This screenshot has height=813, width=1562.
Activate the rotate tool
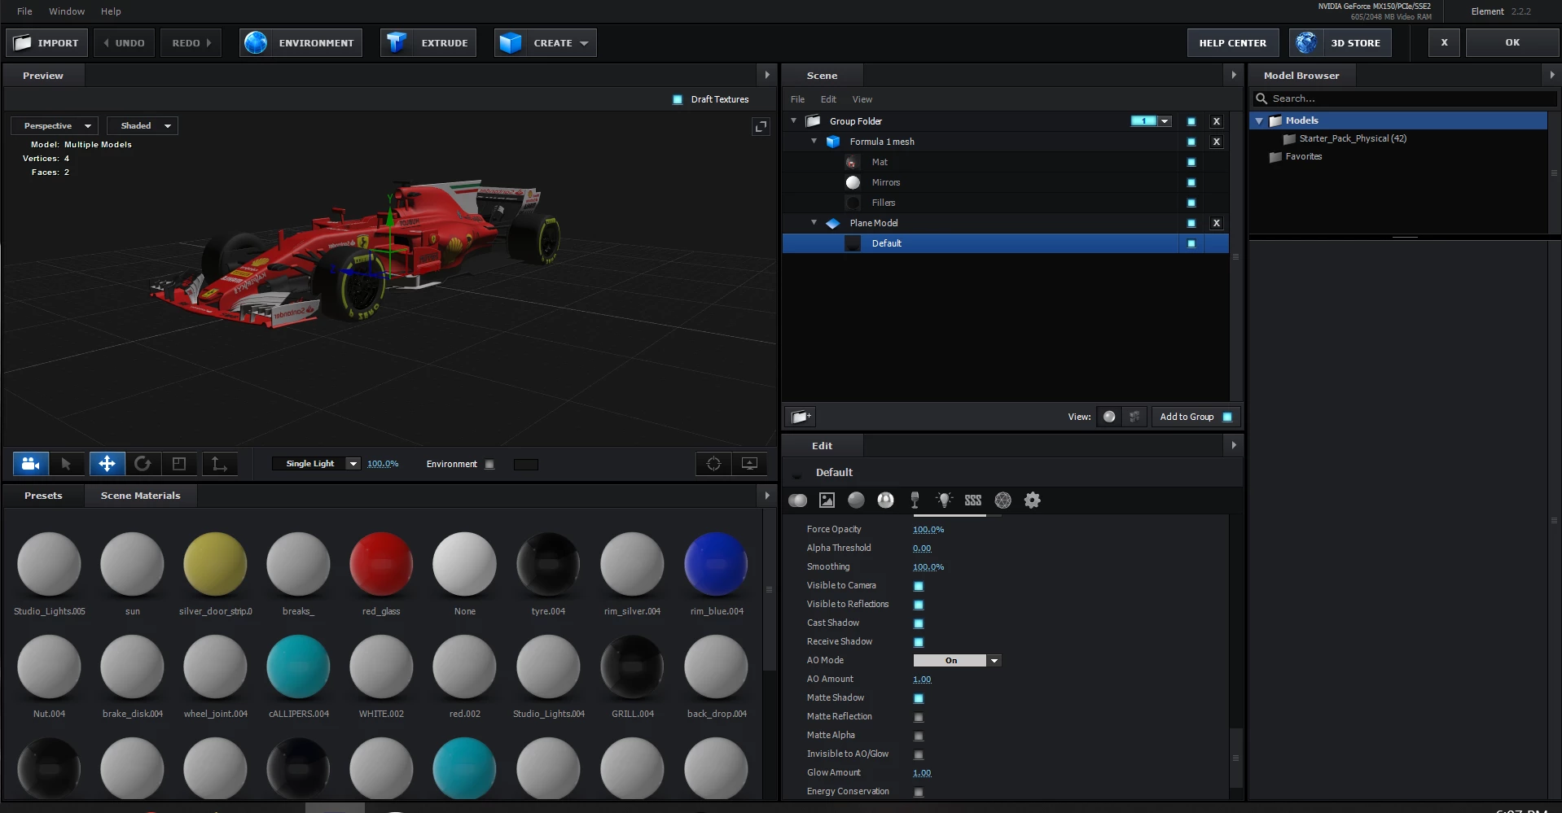pos(143,464)
